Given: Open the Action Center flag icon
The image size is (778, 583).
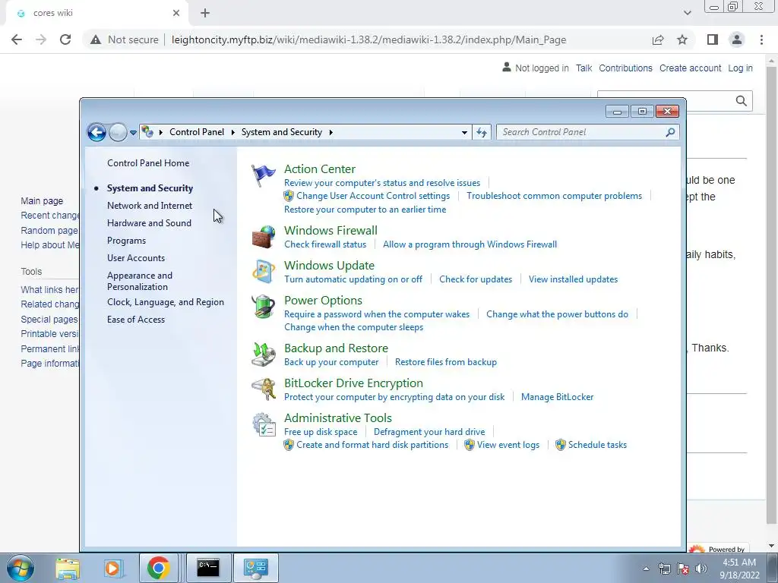Looking at the screenshot, I should (x=263, y=175).
